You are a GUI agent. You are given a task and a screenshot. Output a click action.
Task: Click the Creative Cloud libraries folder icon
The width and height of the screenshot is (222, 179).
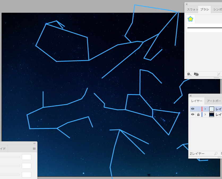[196, 74]
